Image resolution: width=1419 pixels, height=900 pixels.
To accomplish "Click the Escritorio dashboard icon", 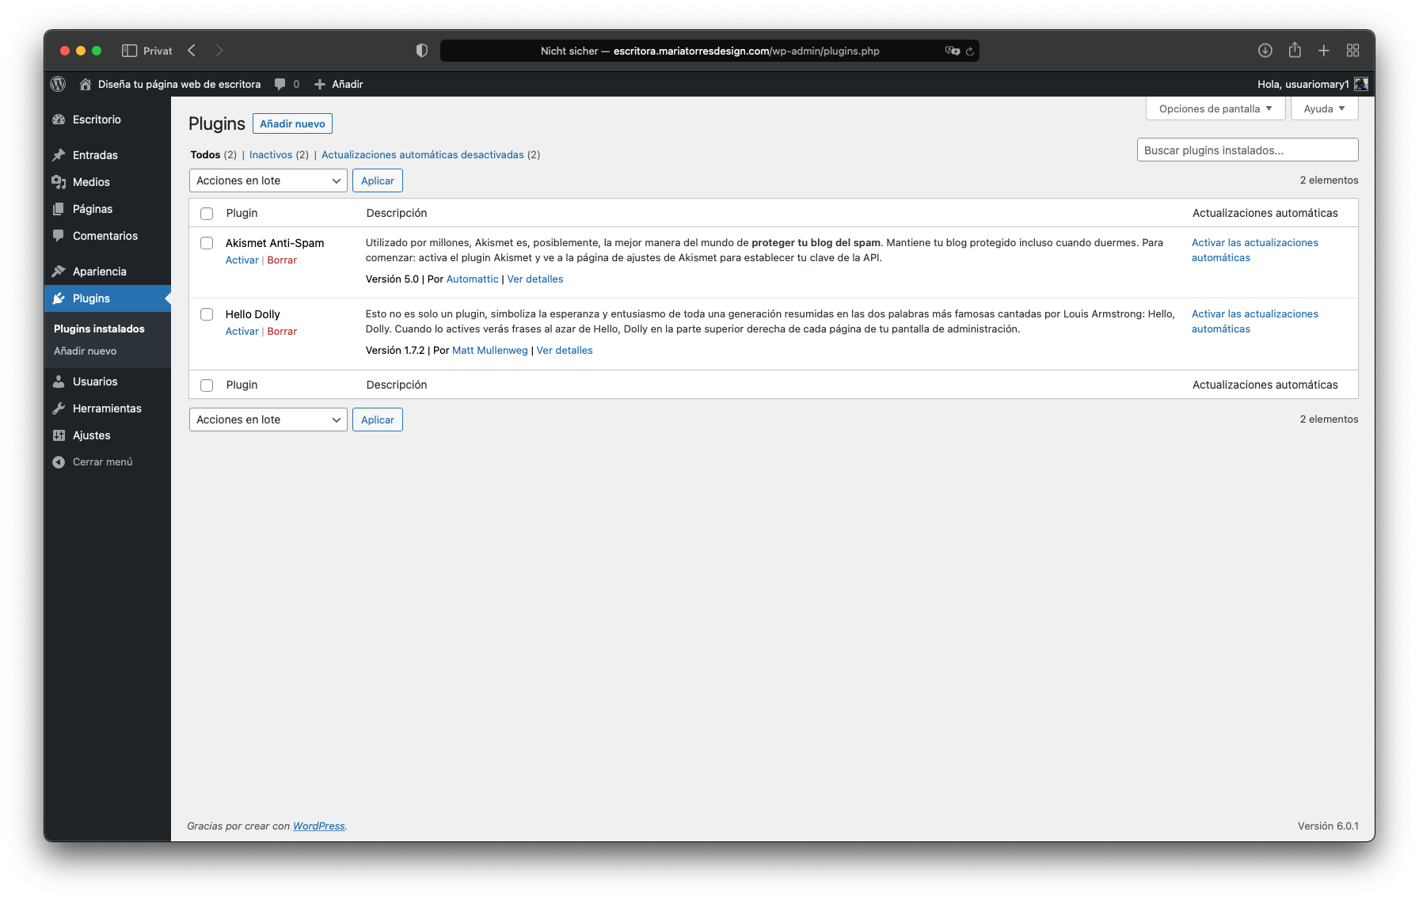I will point(59,120).
